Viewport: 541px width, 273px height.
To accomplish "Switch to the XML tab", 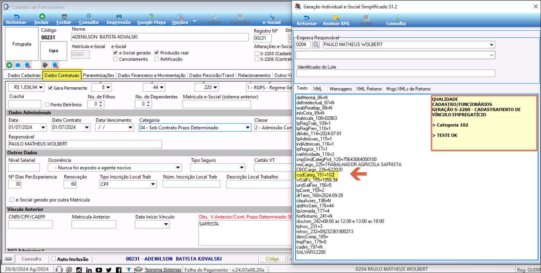I will pos(318,89).
